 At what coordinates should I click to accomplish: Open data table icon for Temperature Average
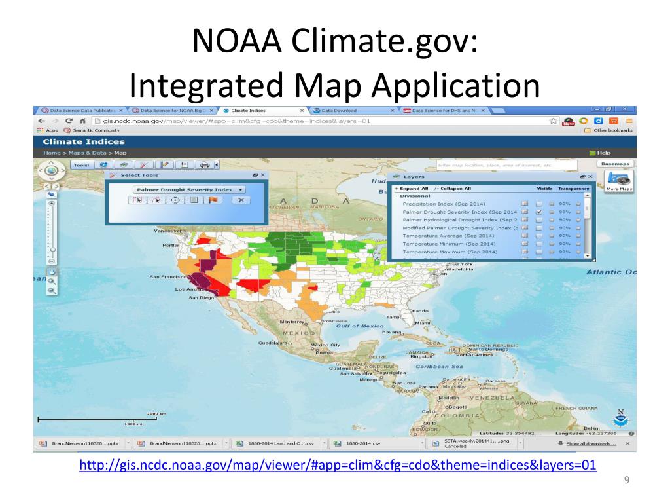pyautogui.click(x=525, y=236)
